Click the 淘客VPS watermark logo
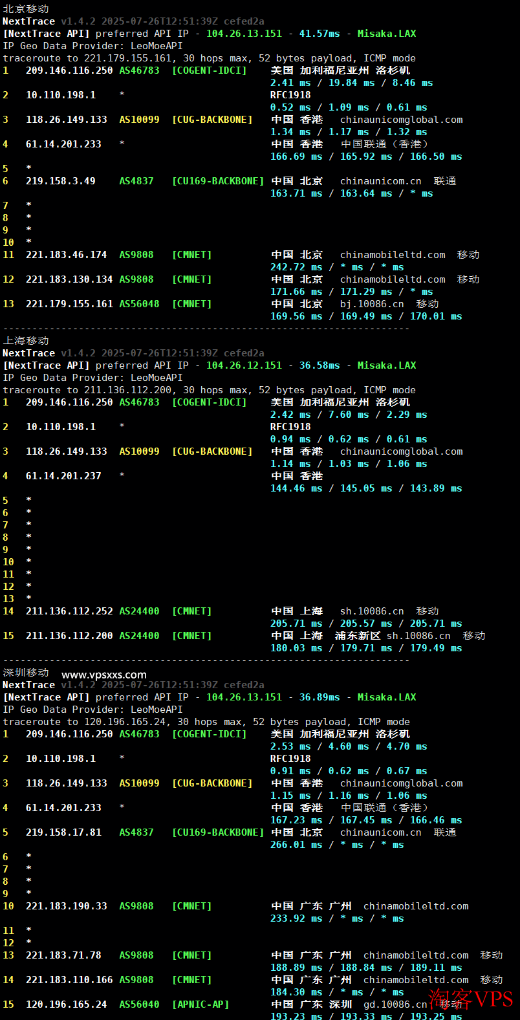This screenshot has height=1020, width=520. (x=471, y=998)
